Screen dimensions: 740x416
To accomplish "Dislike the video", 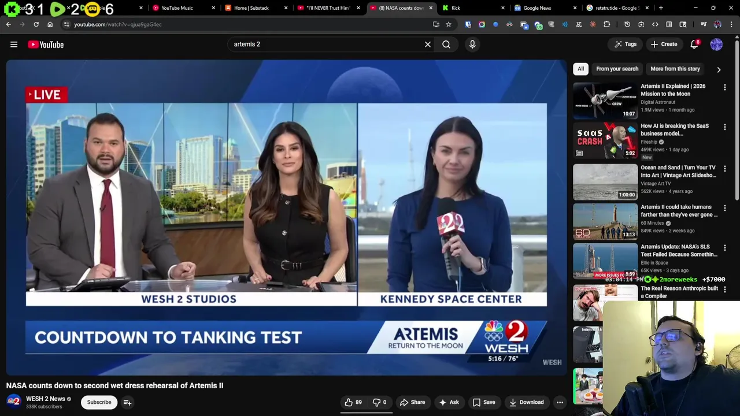I will coord(379,402).
